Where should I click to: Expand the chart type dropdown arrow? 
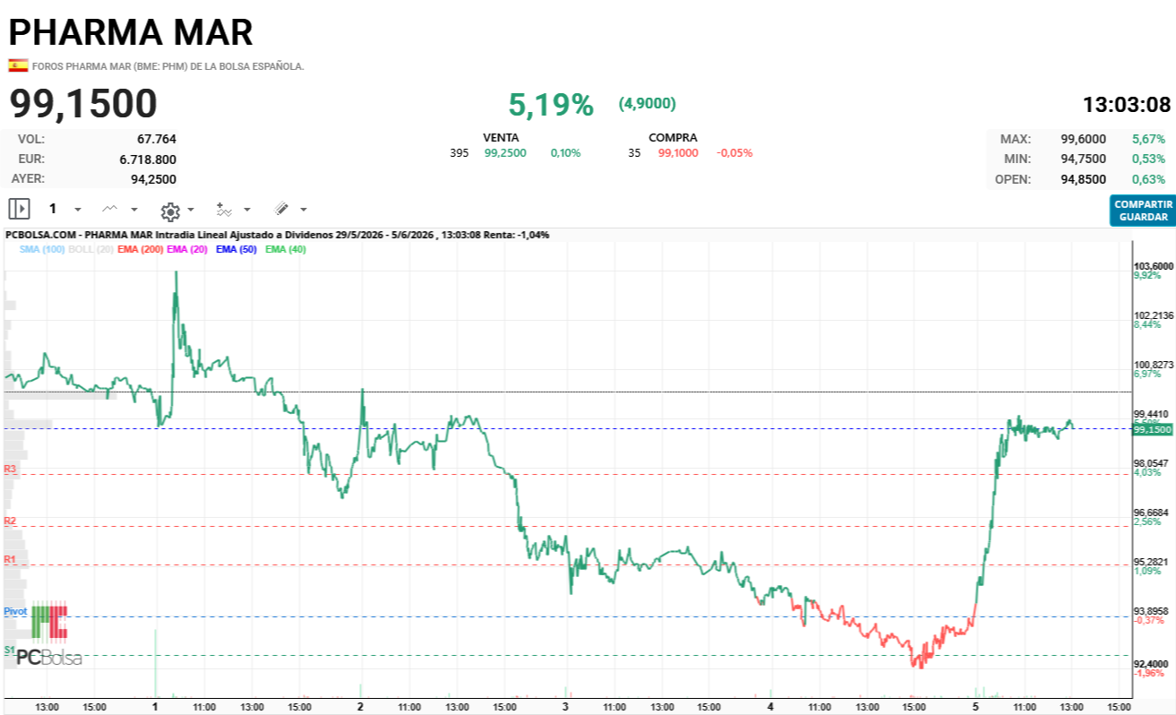point(134,210)
